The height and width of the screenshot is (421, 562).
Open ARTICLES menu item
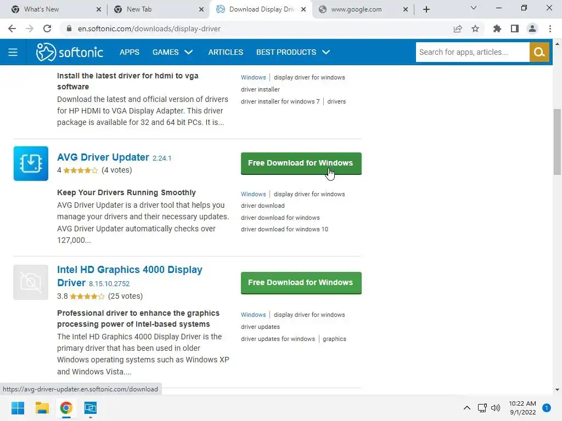coord(226,52)
